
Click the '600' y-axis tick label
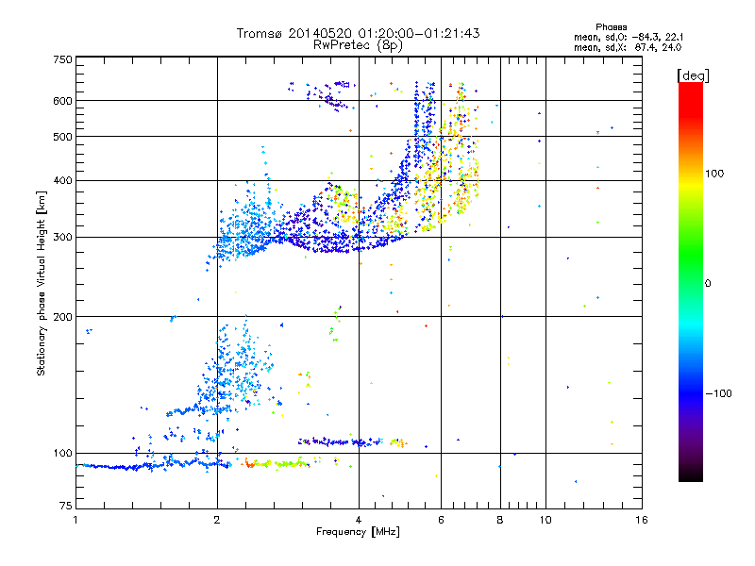(x=63, y=101)
